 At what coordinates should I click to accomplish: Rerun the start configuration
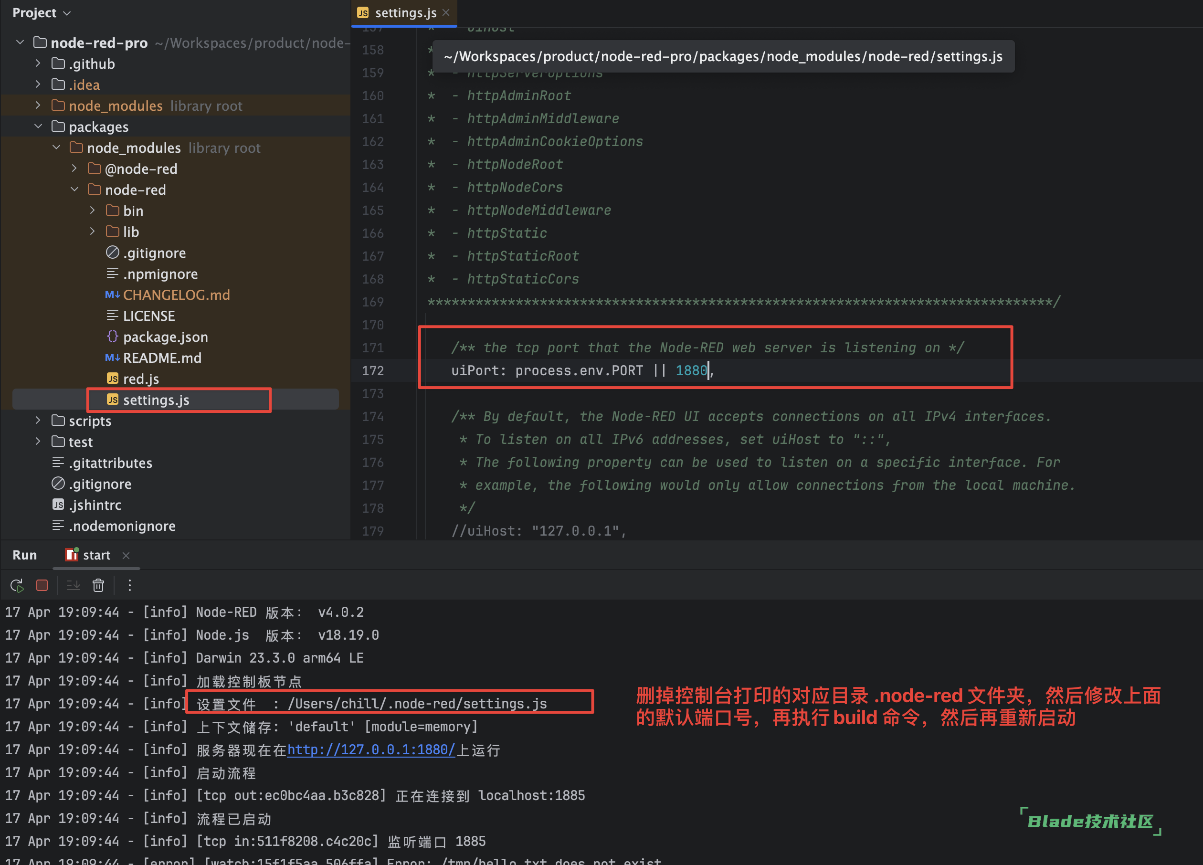16,585
